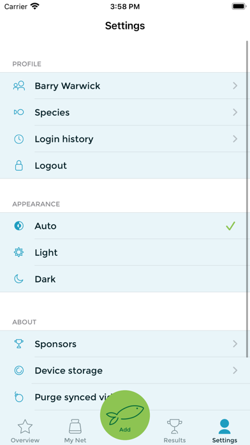This screenshot has height=445, width=250.
Task: Click the trophy icon next to Sponsors
Action: tap(19, 344)
